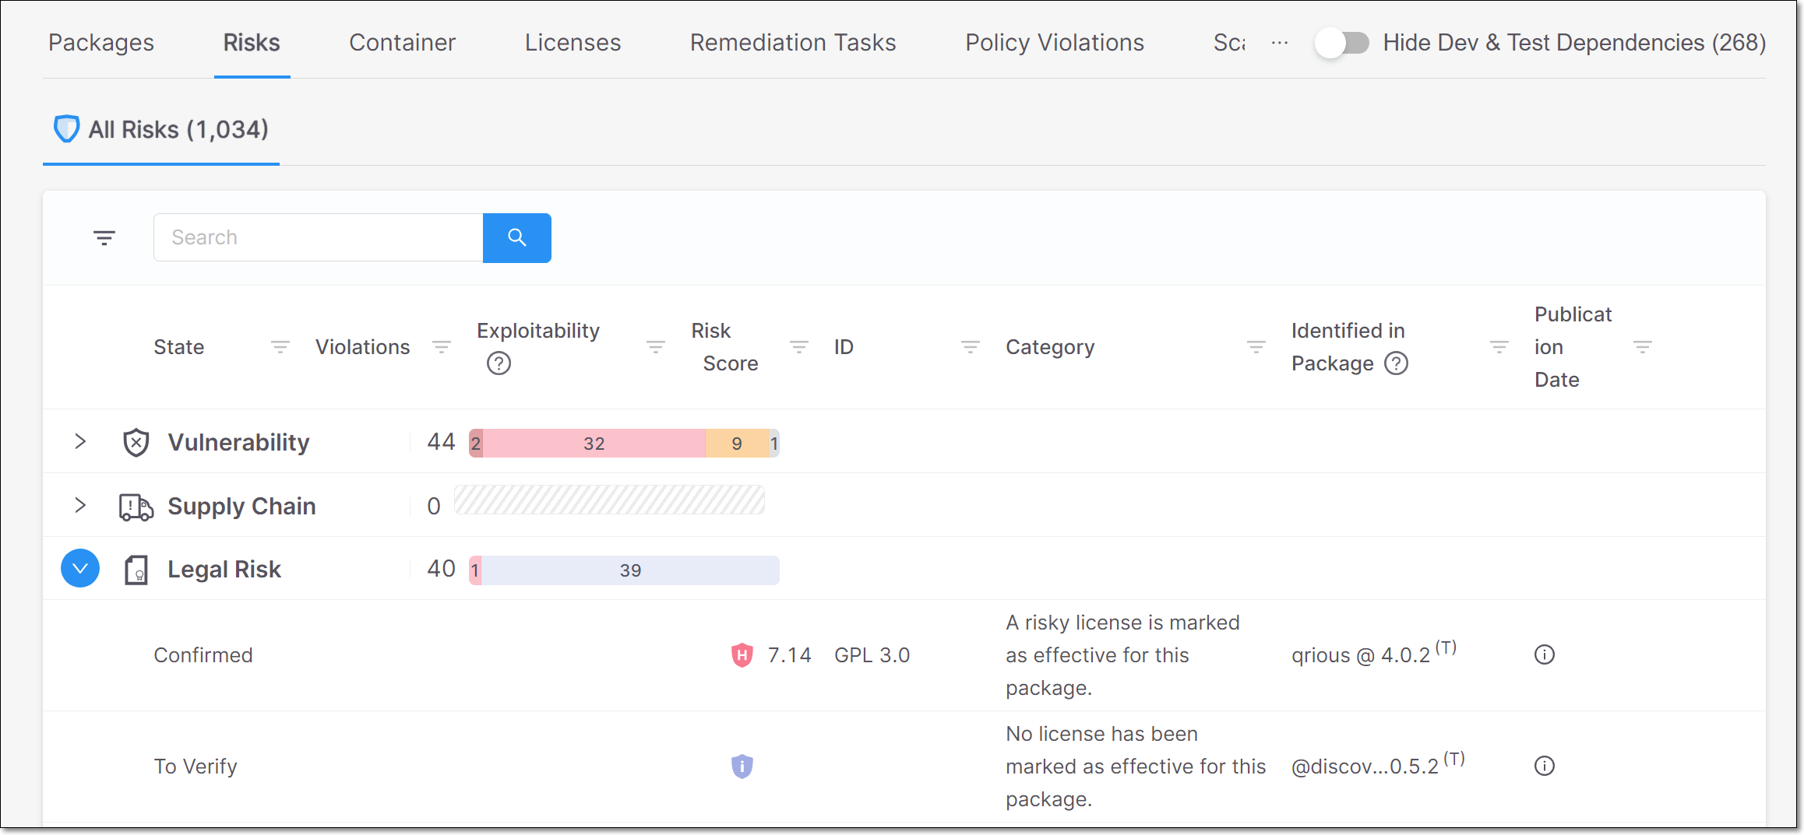Image resolution: width=1804 pixels, height=835 pixels.
Task: Go to Remediation Tasks tab
Action: [x=793, y=43]
